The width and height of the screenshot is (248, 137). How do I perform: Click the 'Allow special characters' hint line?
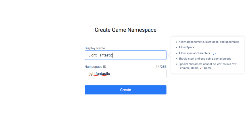[200, 53]
